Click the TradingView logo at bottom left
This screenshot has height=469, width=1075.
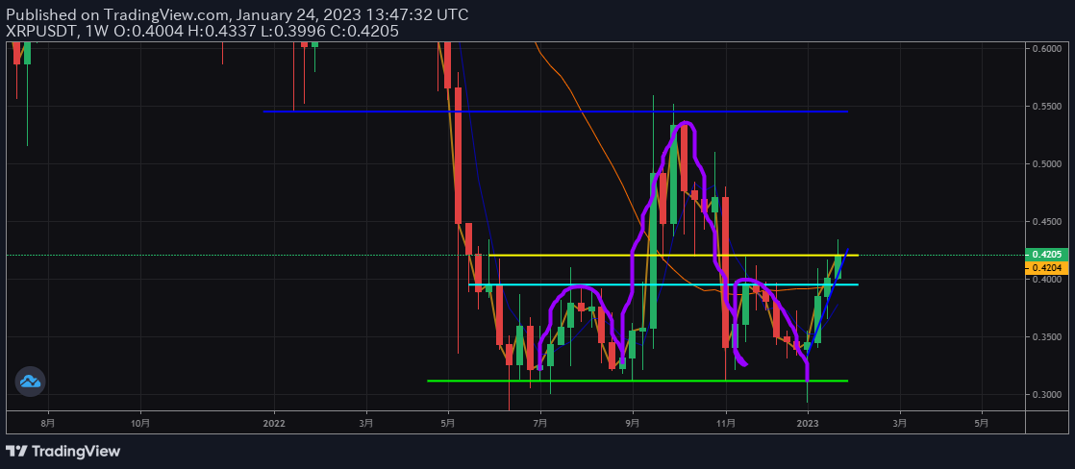[x=62, y=451]
